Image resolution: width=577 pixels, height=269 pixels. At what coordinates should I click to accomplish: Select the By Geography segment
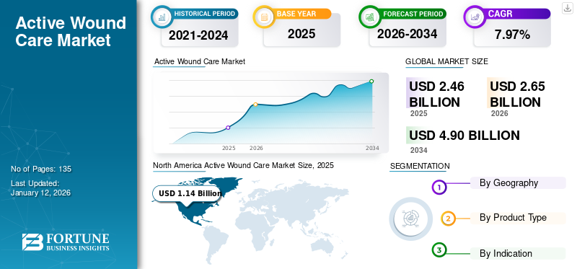[x=518, y=183]
